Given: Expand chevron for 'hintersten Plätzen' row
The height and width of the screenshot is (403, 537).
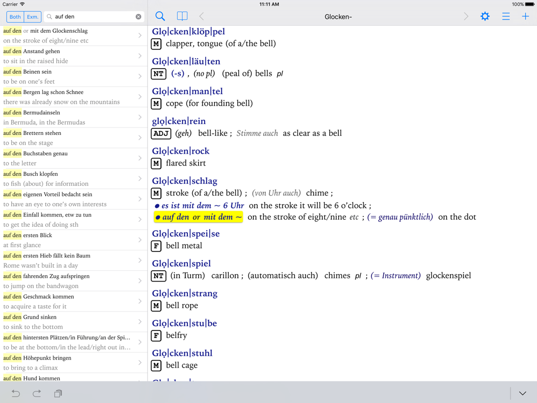Looking at the screenshot, I should click(140, 342).
